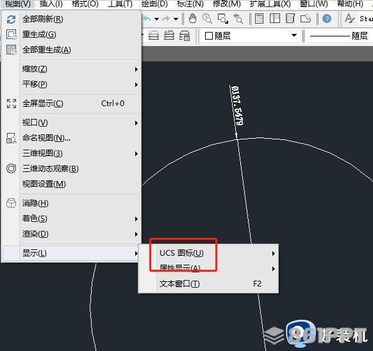Click the linetype 随层 selector
373x351 pixels.
(x=339, y=36)
